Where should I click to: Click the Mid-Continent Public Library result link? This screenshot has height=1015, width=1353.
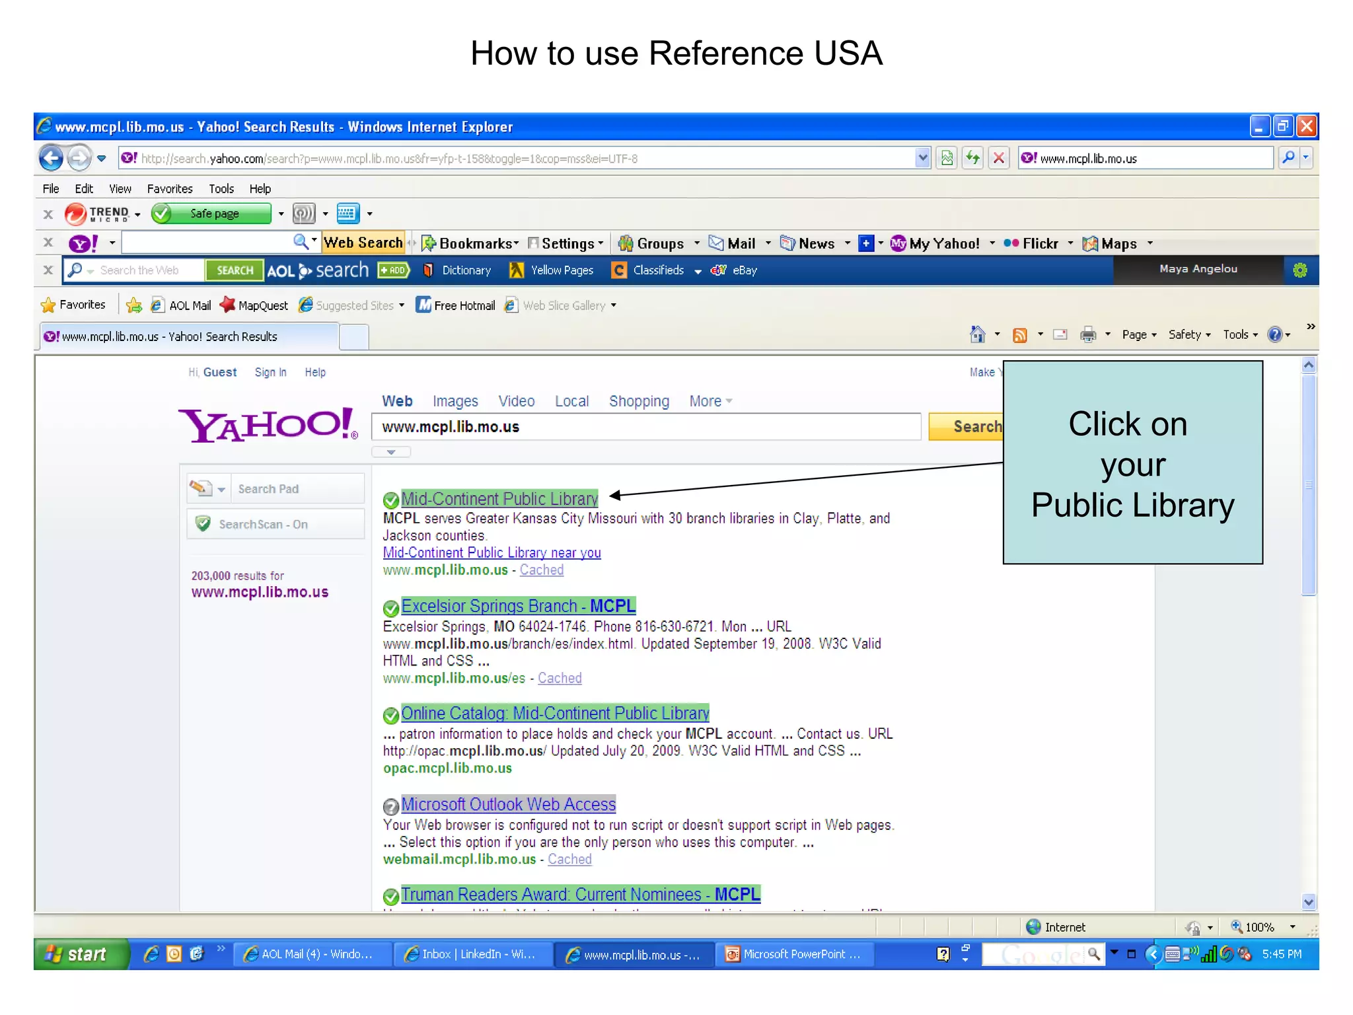(x=499, y=498)
